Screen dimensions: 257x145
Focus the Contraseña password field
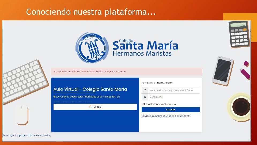[x=174, y=97]
